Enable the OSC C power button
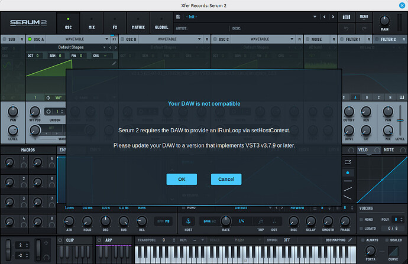This screenshot has height=264, width=408. [215, 39]
